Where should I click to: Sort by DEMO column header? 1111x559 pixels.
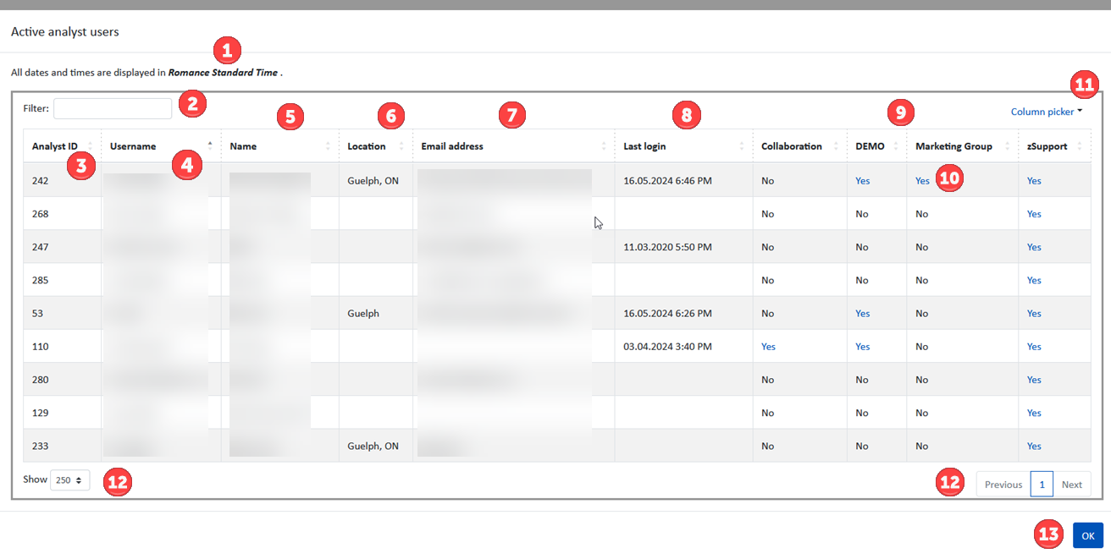[x=877, y=146]
